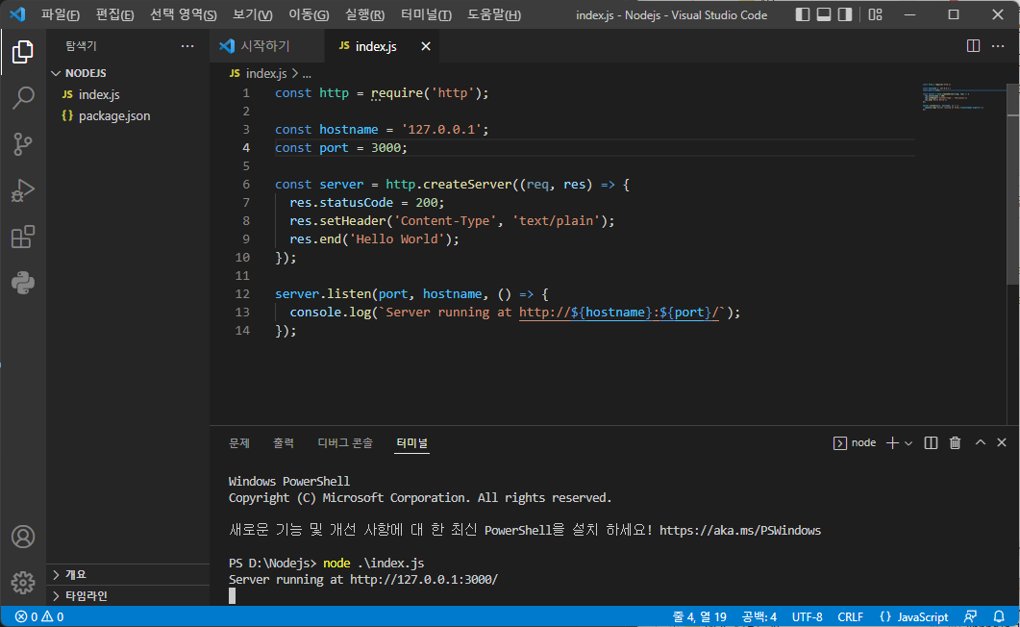The height and width of the screenshot is (627, 1020).
Task: Open the 편집(E) menu
Action: coord(114,14)
